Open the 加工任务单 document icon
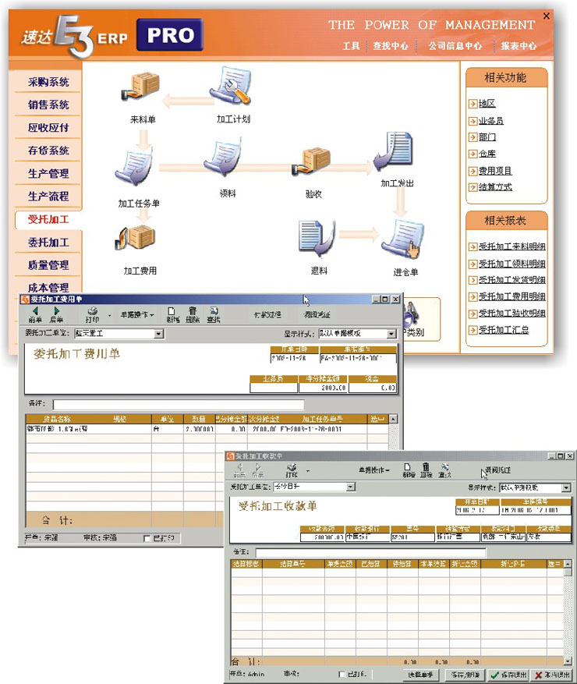577x684 pixels. (x=134, y=167)
